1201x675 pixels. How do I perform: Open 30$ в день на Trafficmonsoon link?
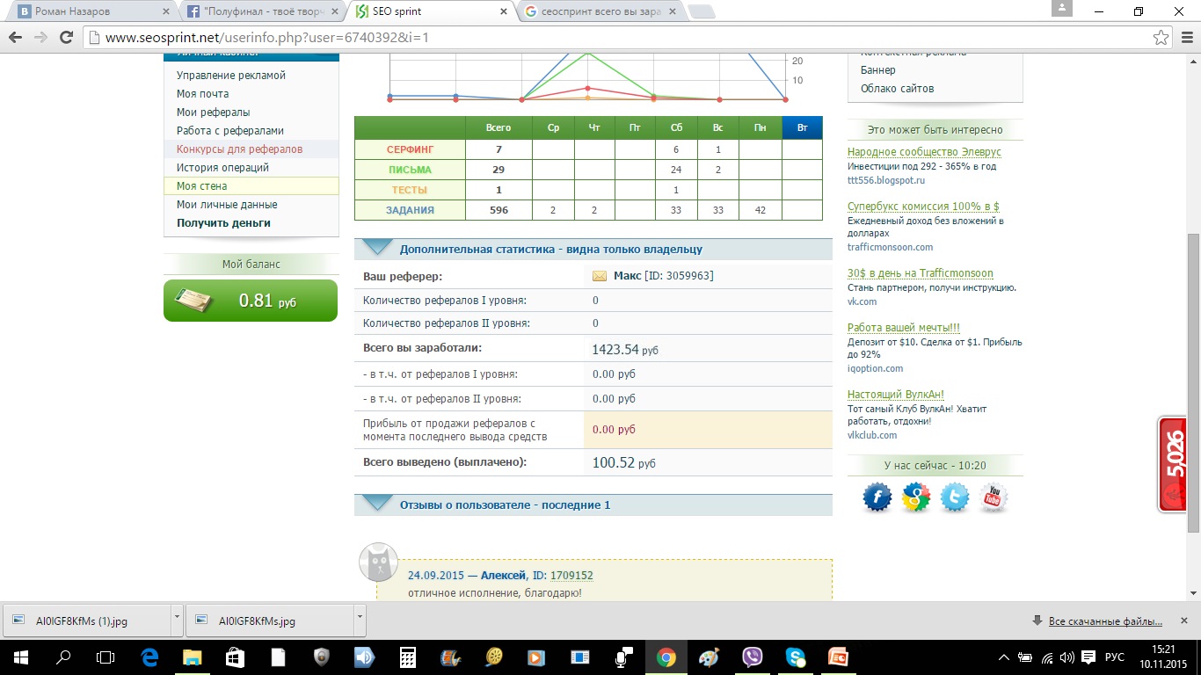(x=921, y=273)
